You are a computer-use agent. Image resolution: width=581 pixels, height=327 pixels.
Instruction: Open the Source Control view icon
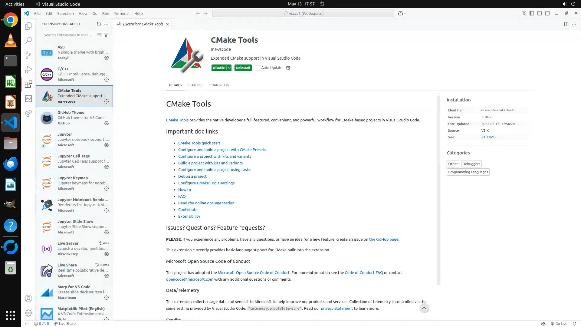tap(28, 55)
